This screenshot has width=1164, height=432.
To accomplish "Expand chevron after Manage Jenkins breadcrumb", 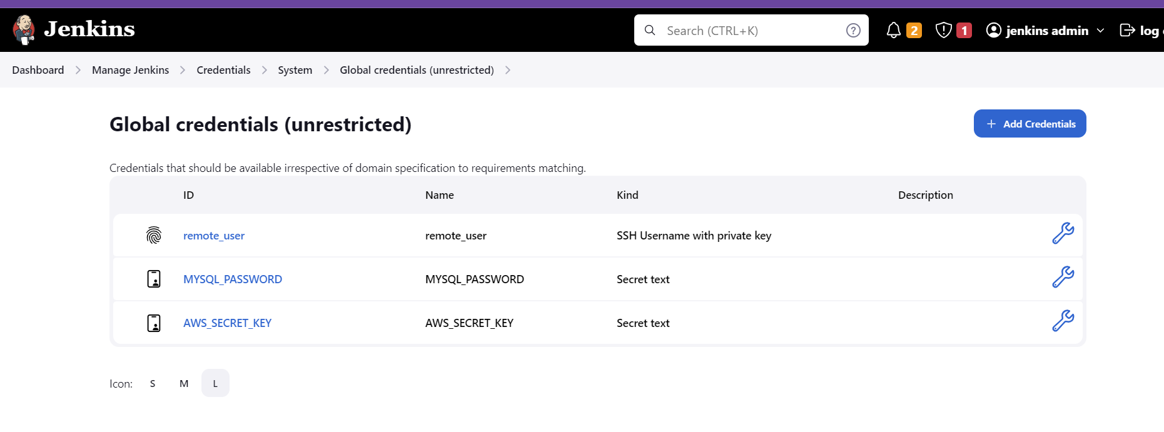I will (183, 70).
